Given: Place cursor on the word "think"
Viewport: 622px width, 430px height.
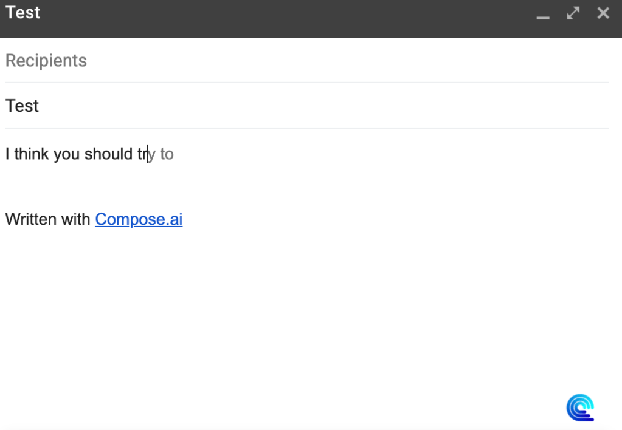Looking at the screenshot, I should [31, 154].
